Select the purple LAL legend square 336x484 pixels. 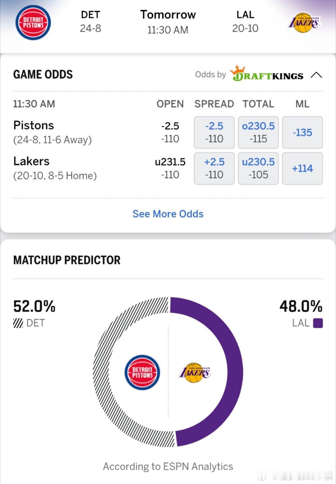tap(318, 323)
